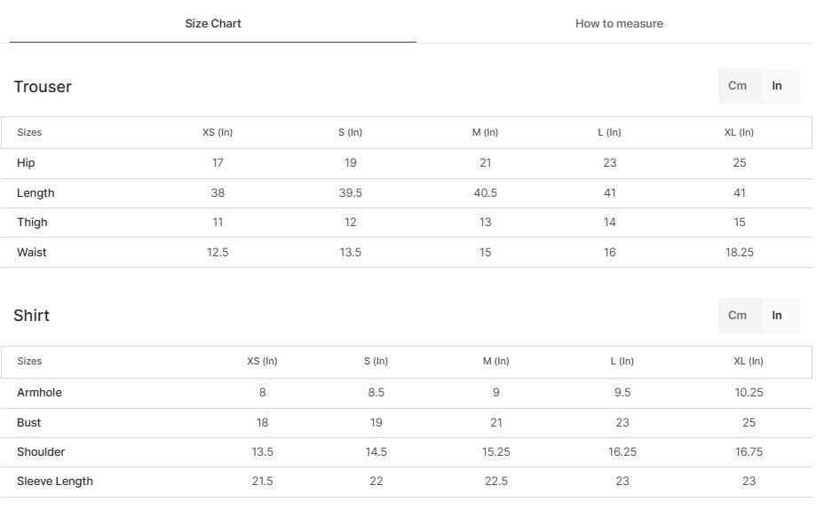This screenshot has width=816, height=517.
Task: Select the Sleeve Length row label
Action: (55, 482)
